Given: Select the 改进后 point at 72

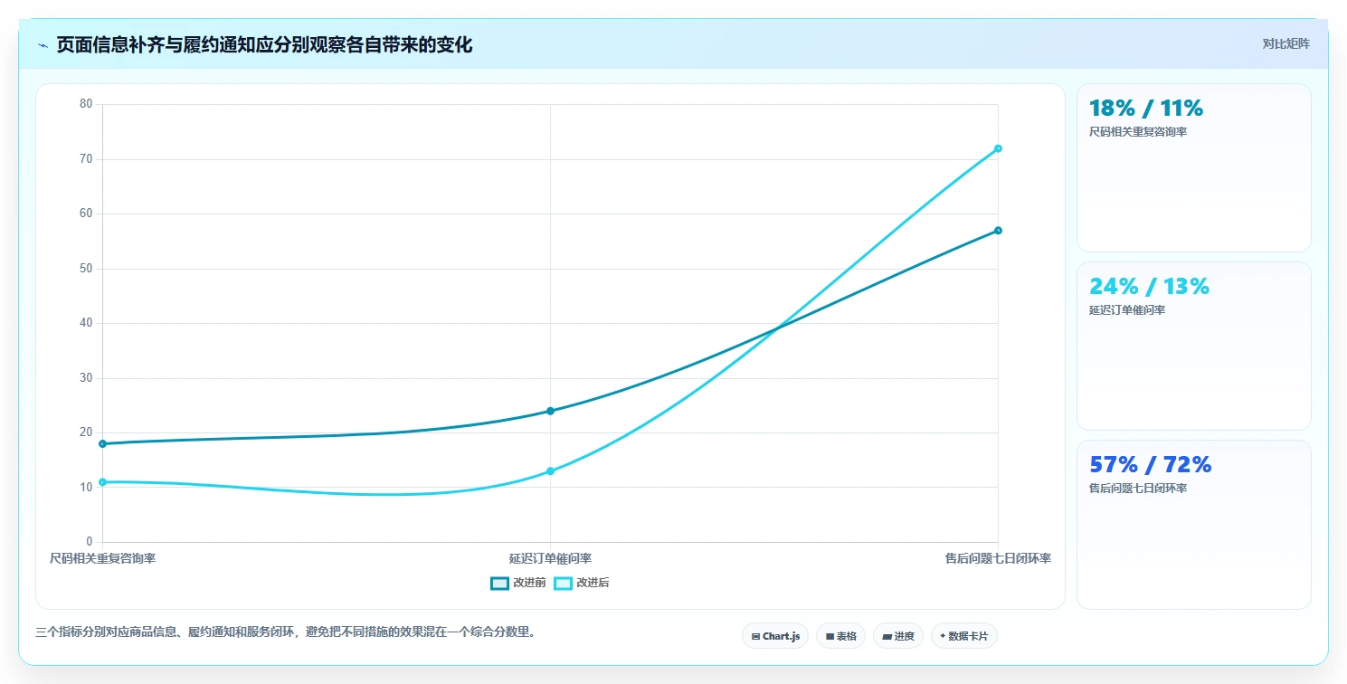Looking at the screenshot, I should tap(998, 148).
